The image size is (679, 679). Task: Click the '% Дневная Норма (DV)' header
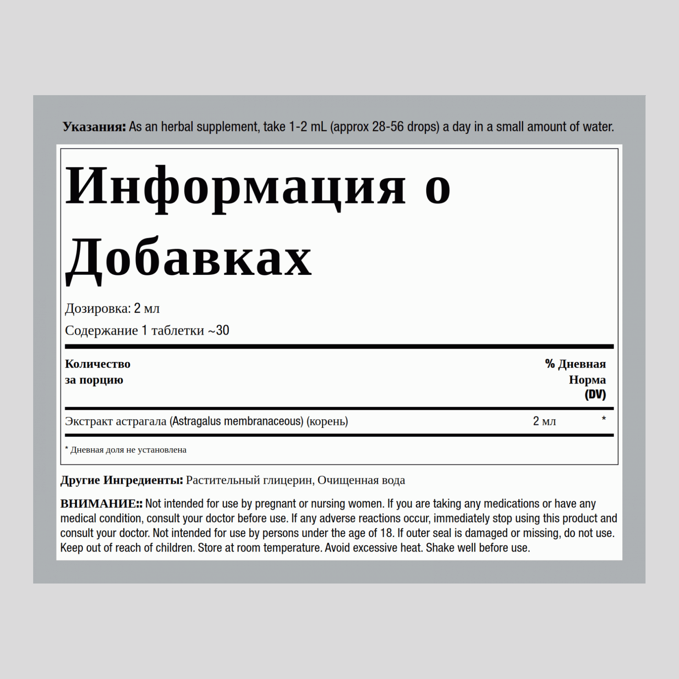[576, 379]
